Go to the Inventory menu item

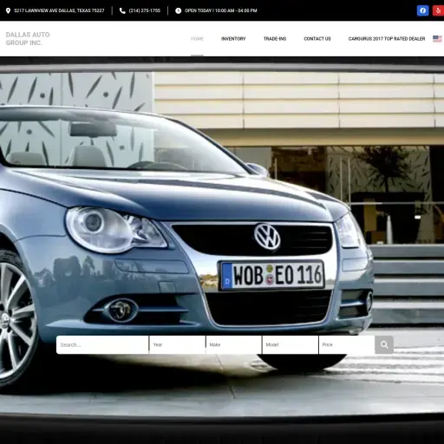pyautogui.click(x=233, y=39)
